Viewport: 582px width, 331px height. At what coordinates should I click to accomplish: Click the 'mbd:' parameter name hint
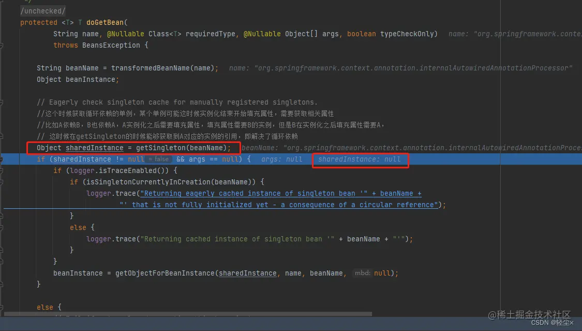pos(362,273)
